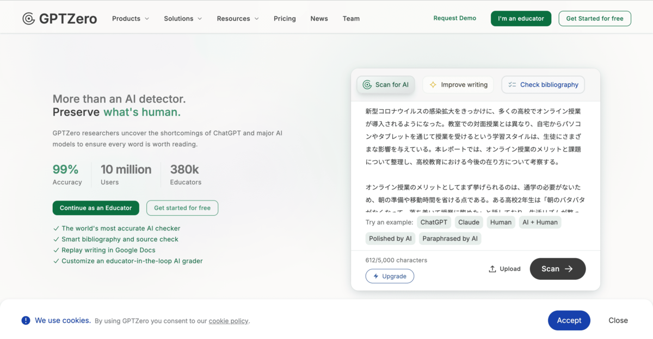Screen dimensions: 653x339
Task: Click Continue as an Educator button
Action: tap(96, 208)
